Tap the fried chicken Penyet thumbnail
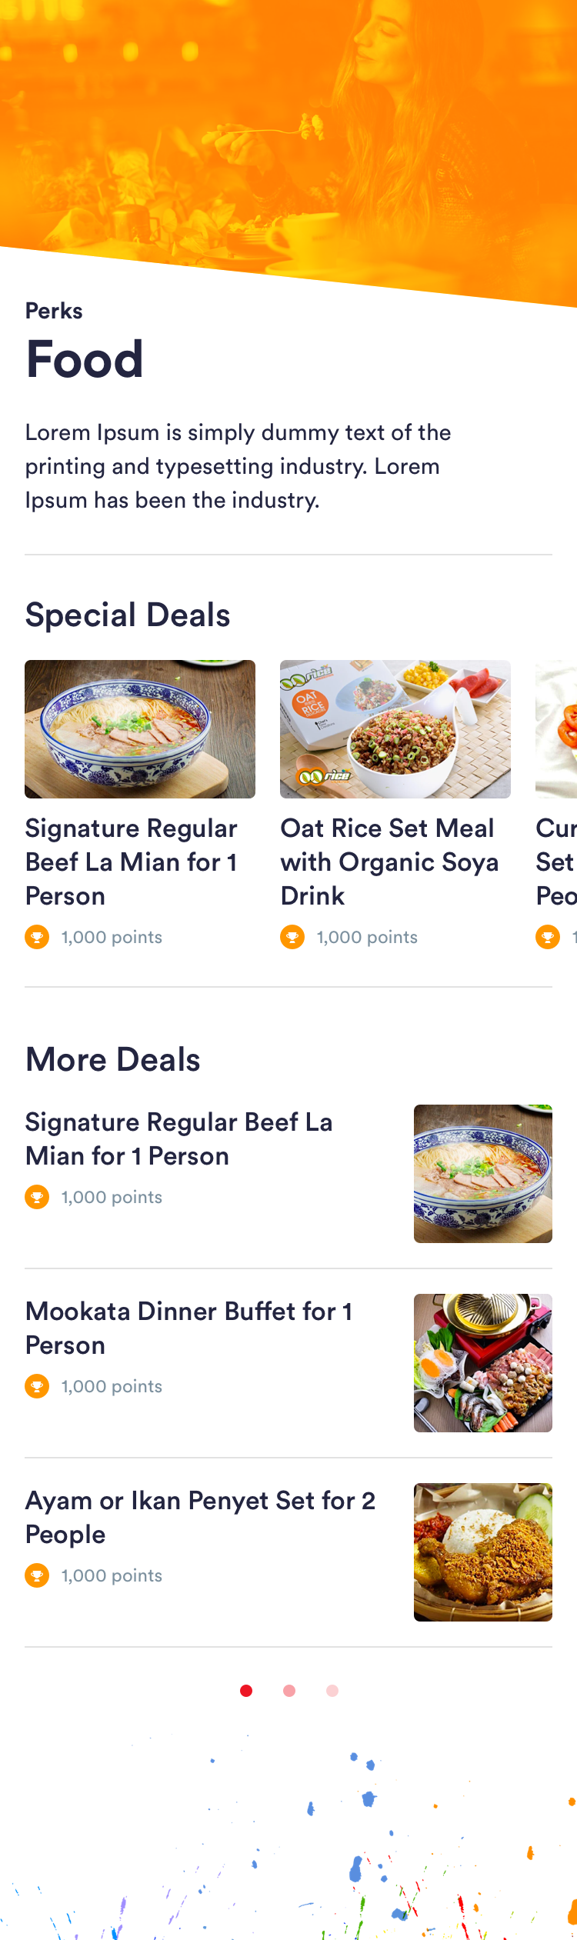This screenshot has height=1940, width=577. (483, 1552)
